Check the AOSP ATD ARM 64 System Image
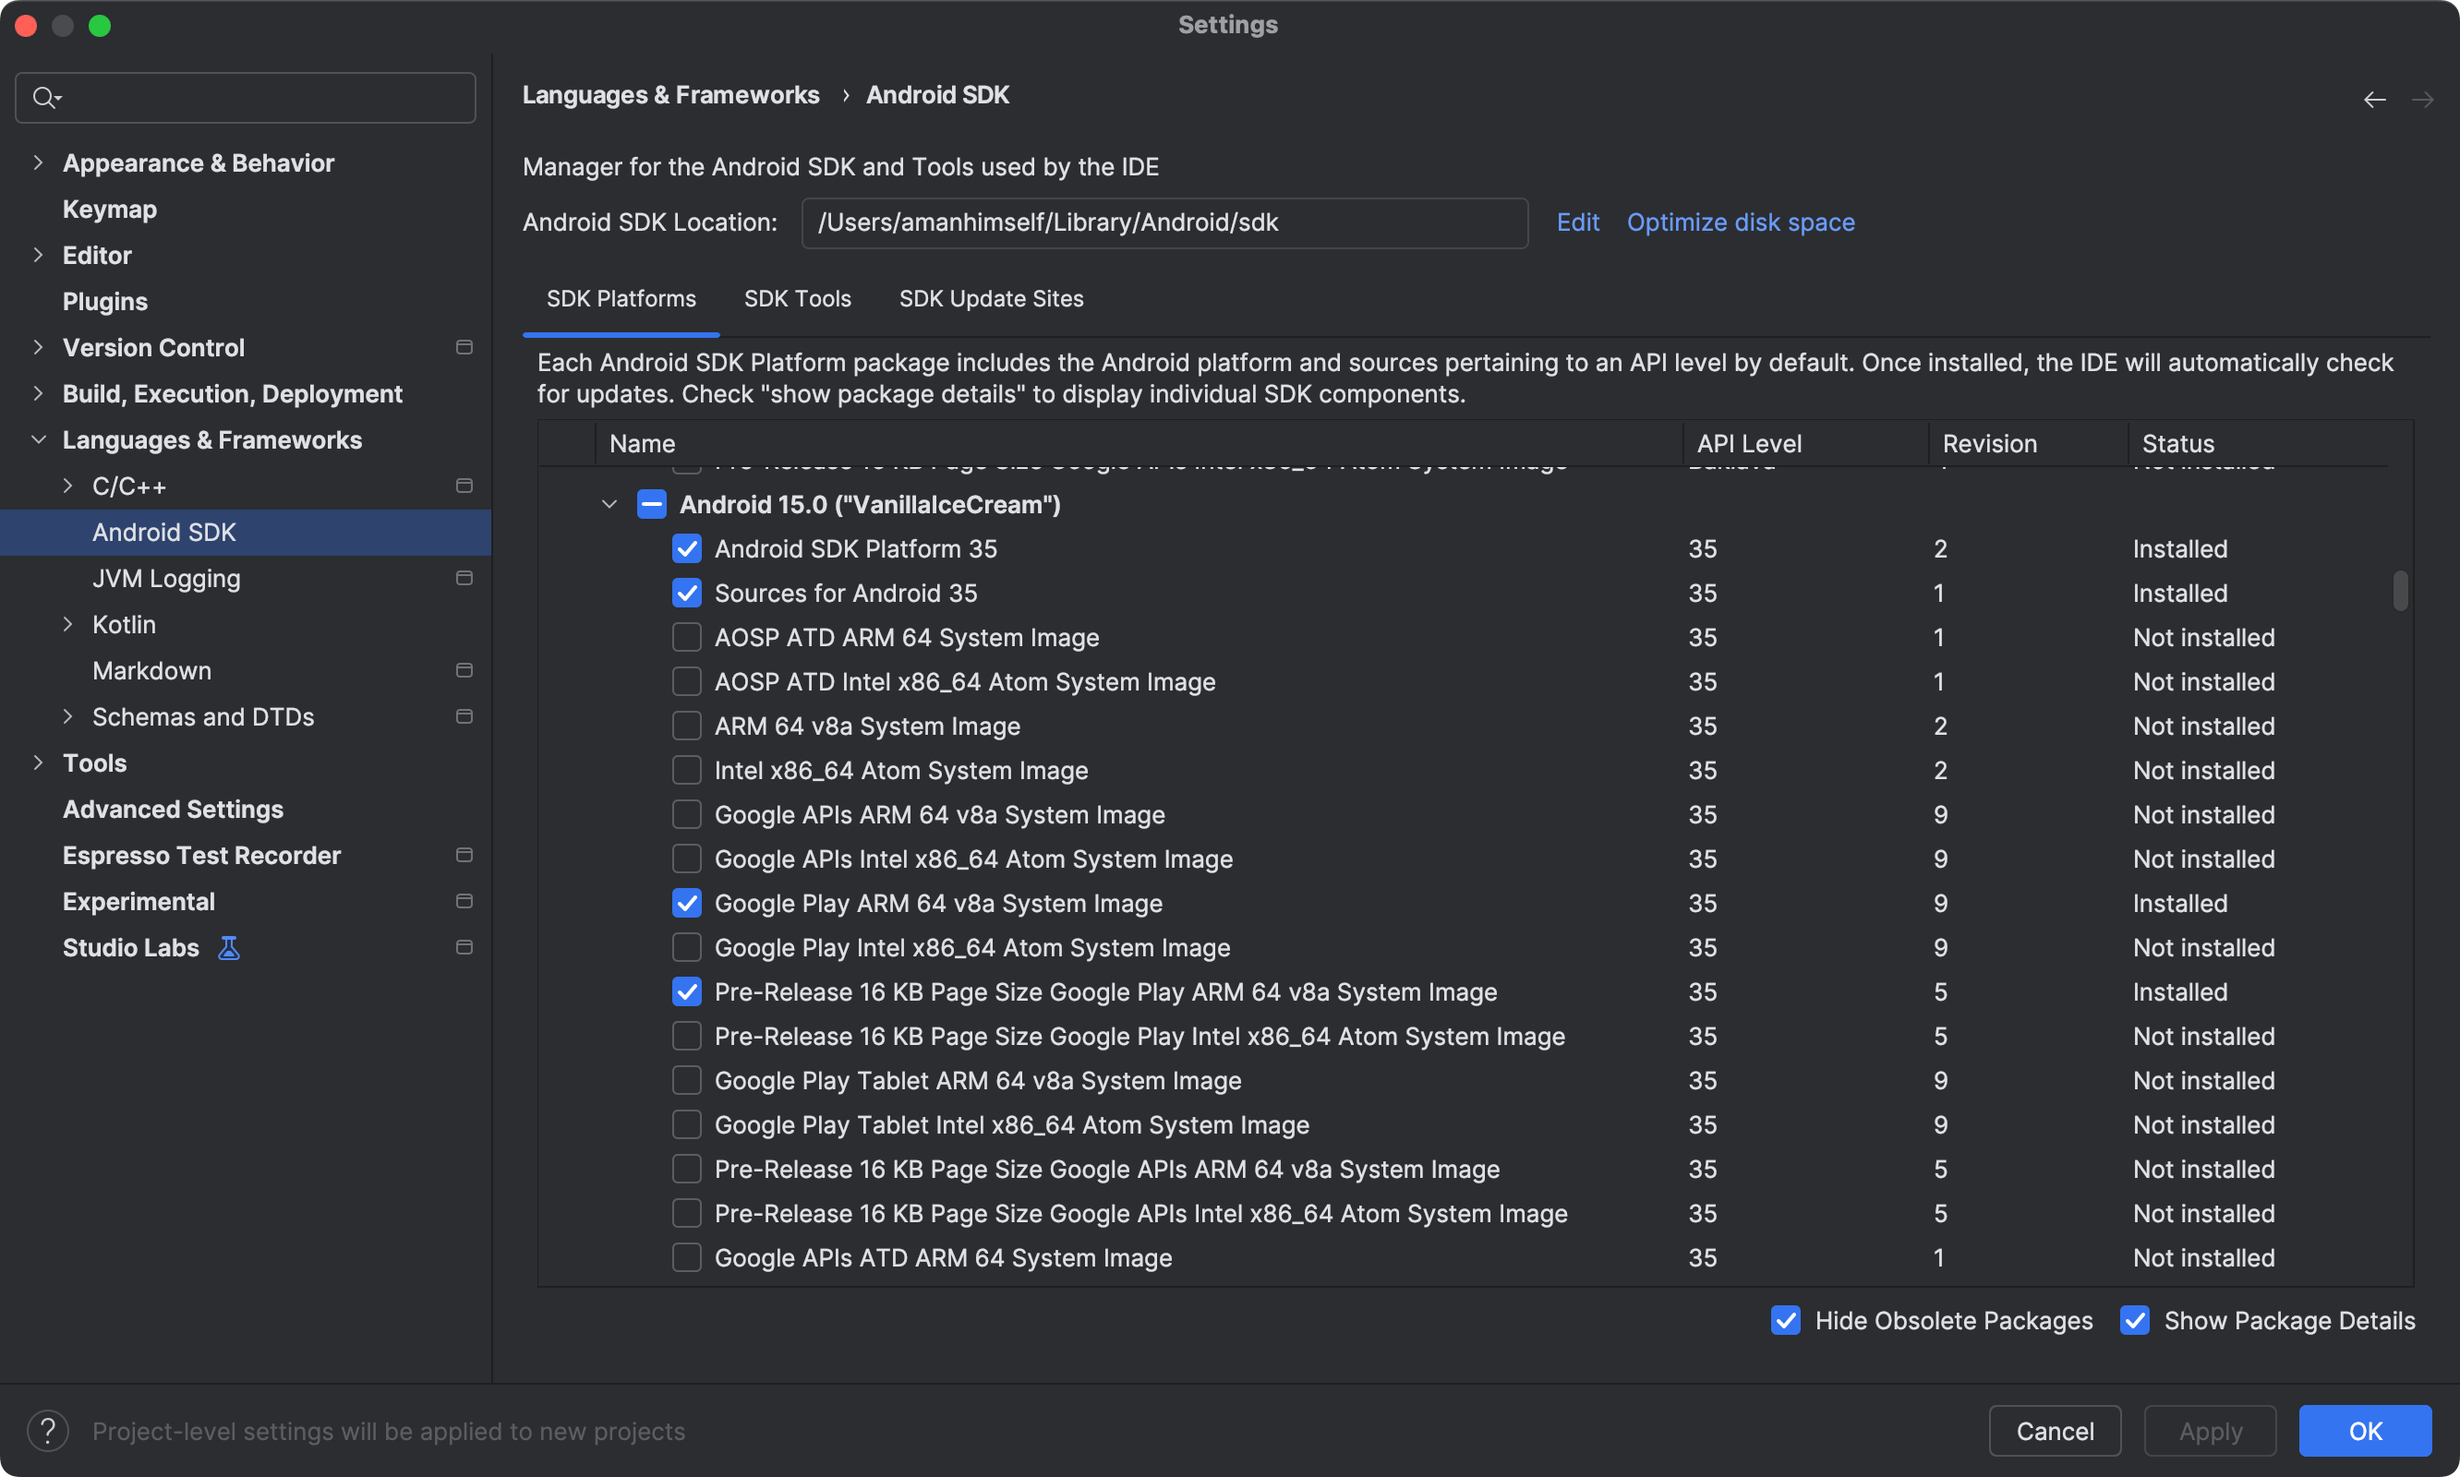Viewport: 2460px width, 1477px height. [x=686, y=637]
